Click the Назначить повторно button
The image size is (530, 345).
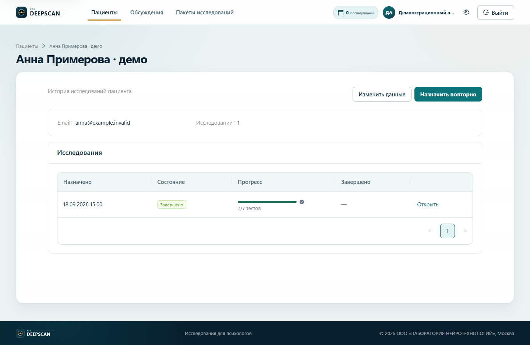[448, 94]
